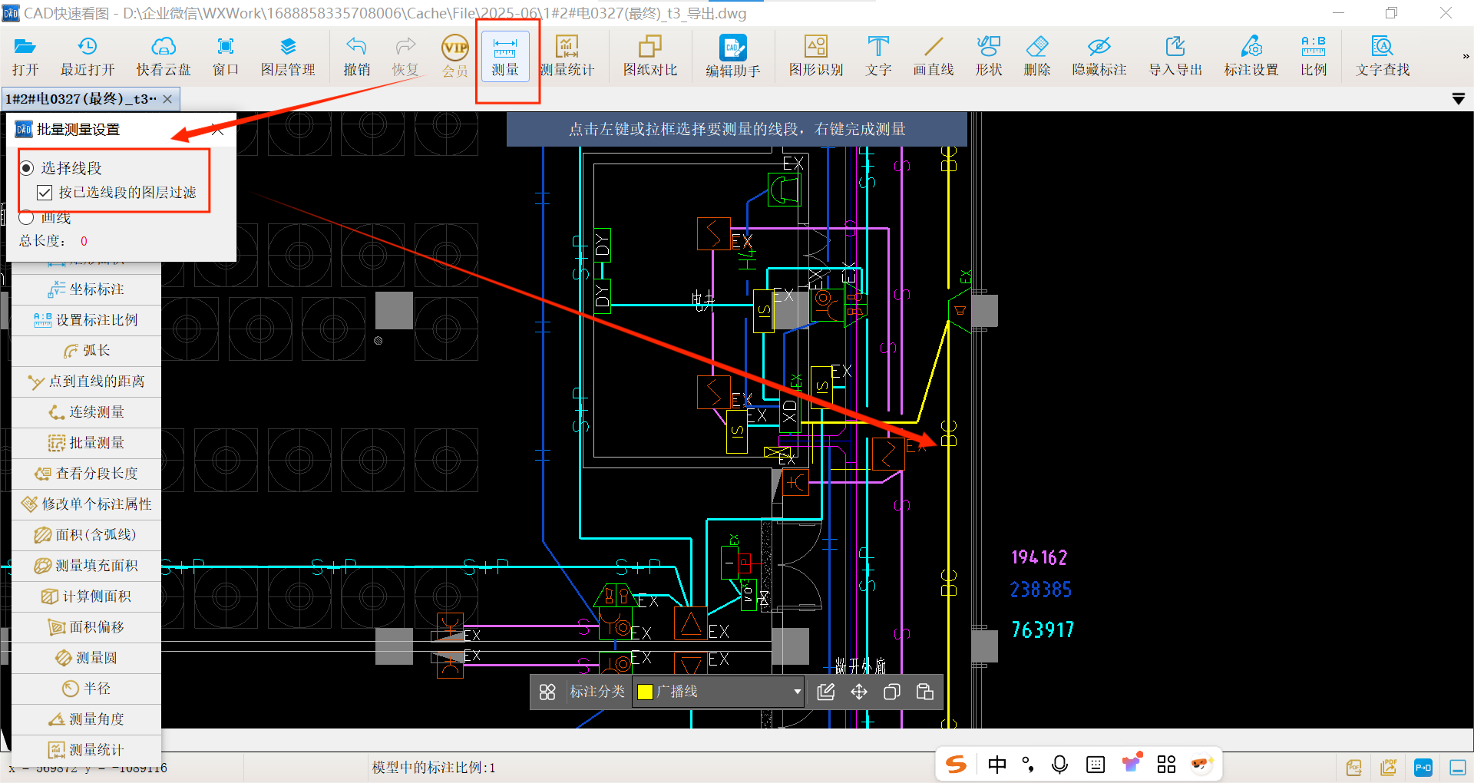The image size is (1474, 783).
Task: Open Sogou toolbox grid icon
Action: pos(1166,765)
